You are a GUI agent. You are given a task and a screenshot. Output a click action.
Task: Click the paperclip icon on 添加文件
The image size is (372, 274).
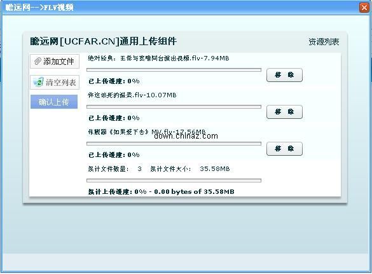point(38,61)
